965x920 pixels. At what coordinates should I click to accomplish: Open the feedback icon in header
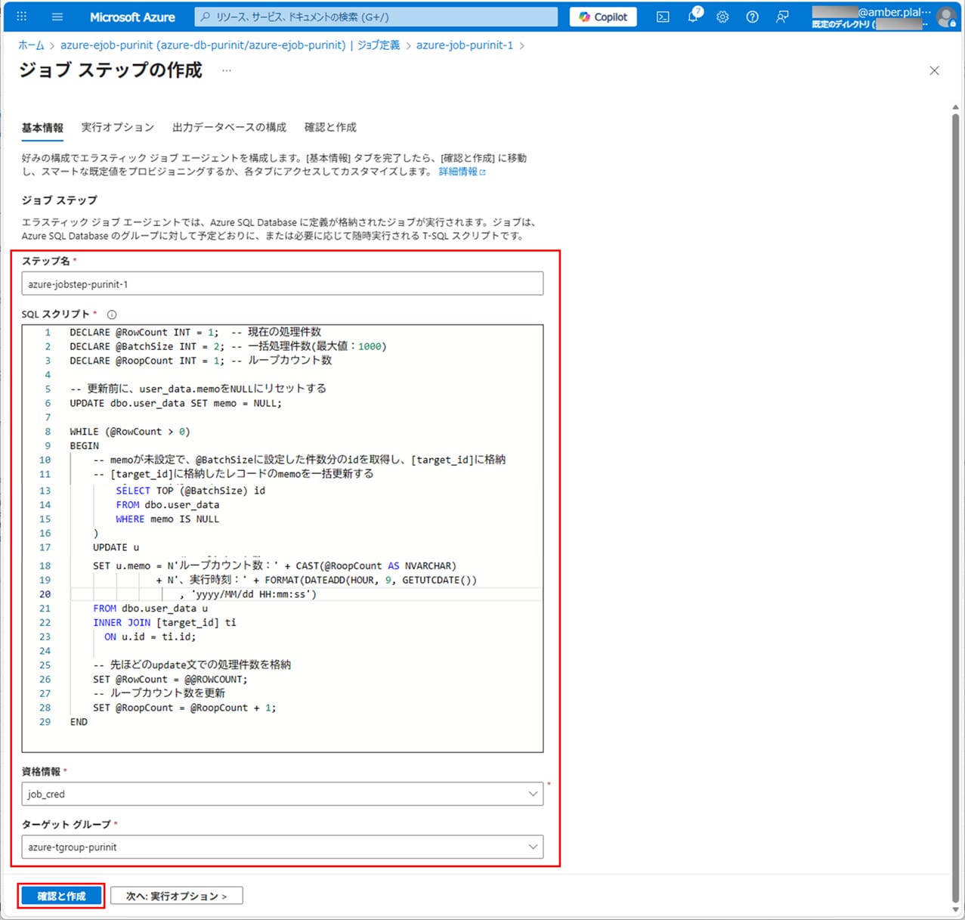tap(782, 17)
